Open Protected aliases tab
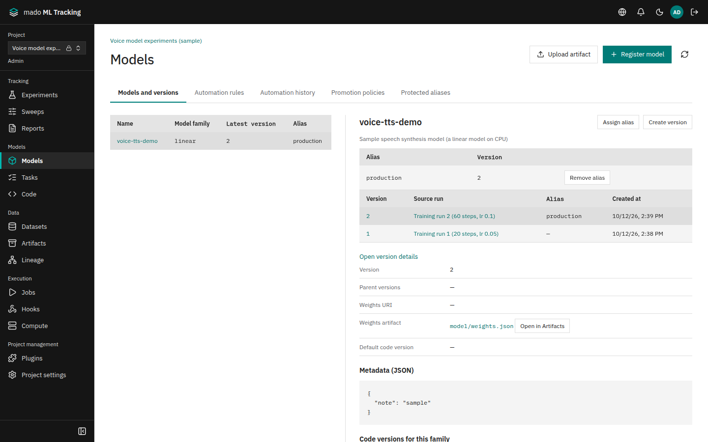This screenshot has width=708, height=442. pyautogui.click(x=426, y=93)
